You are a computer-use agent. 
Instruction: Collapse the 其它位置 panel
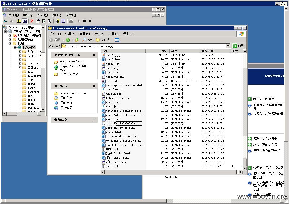coord(94,86)
